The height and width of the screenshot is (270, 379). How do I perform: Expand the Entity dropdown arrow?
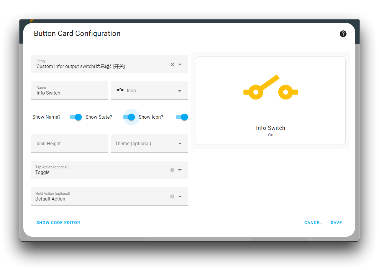[180, 64]
